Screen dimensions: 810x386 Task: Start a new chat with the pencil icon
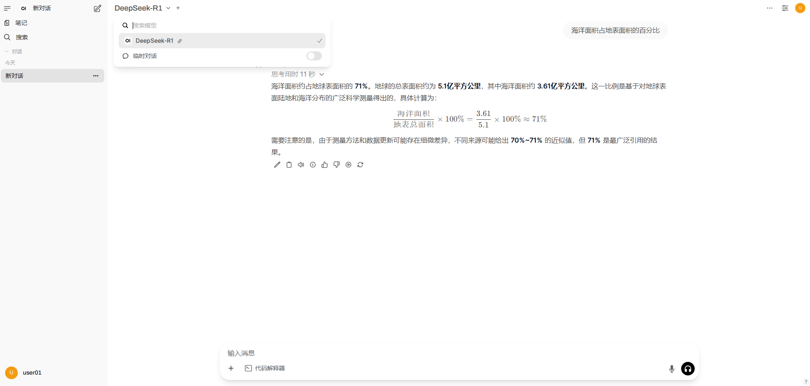97,8
